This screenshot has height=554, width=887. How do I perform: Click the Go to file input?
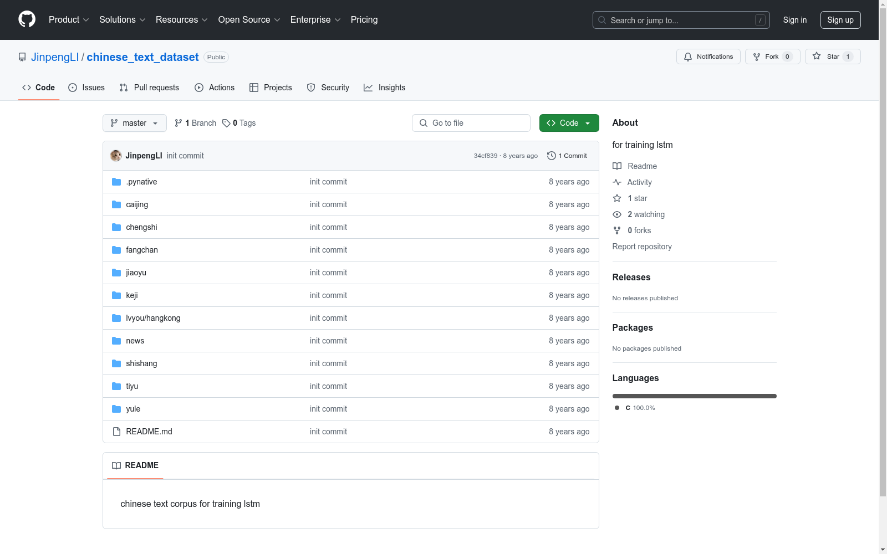(471, 123)
